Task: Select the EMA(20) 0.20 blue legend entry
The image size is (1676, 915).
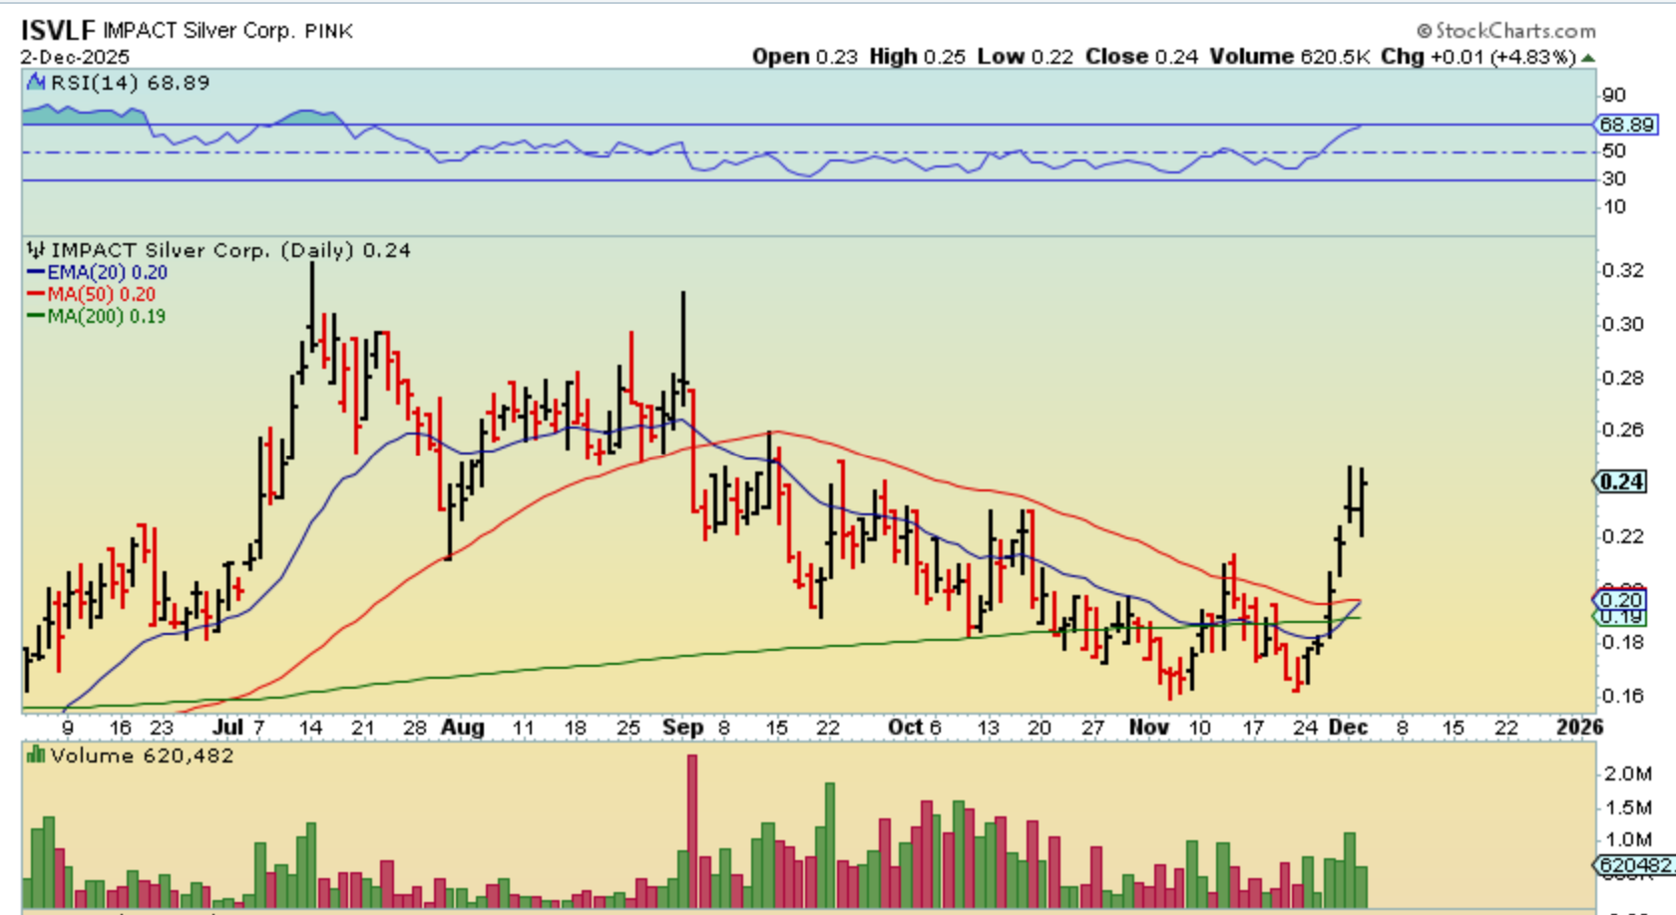Action: pos(97,272)
